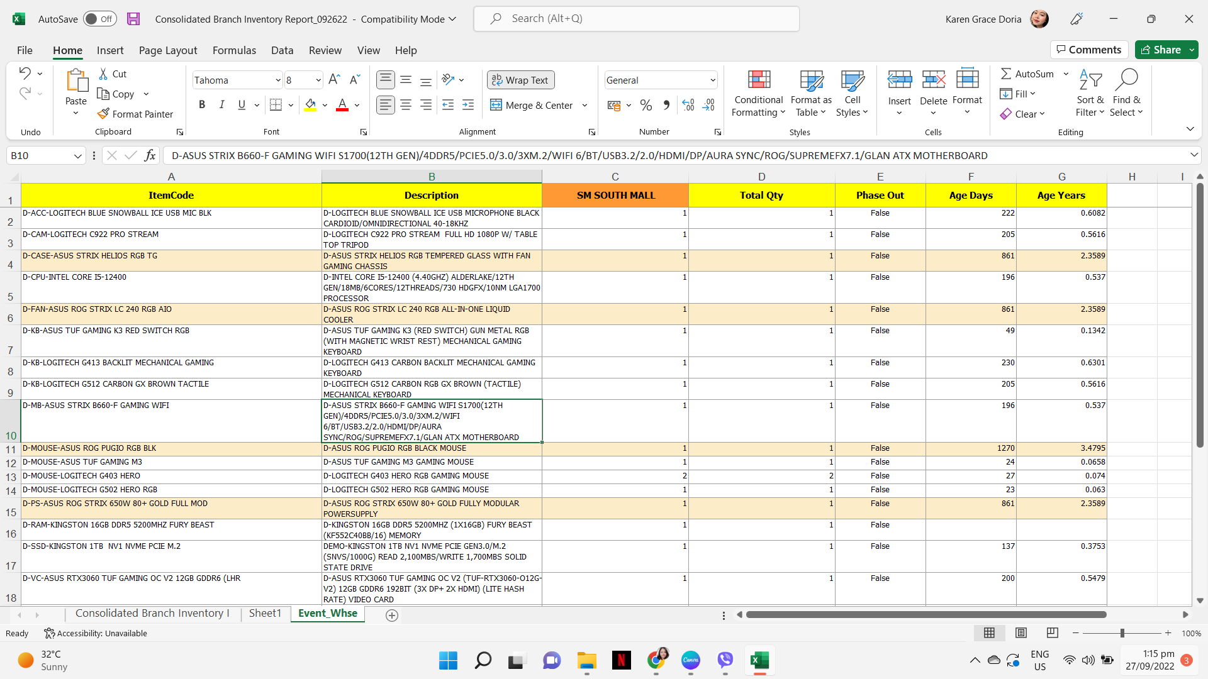Toggle Top Align
The width and height of the screenshot is (1208, 679).
tap(386, 79)
